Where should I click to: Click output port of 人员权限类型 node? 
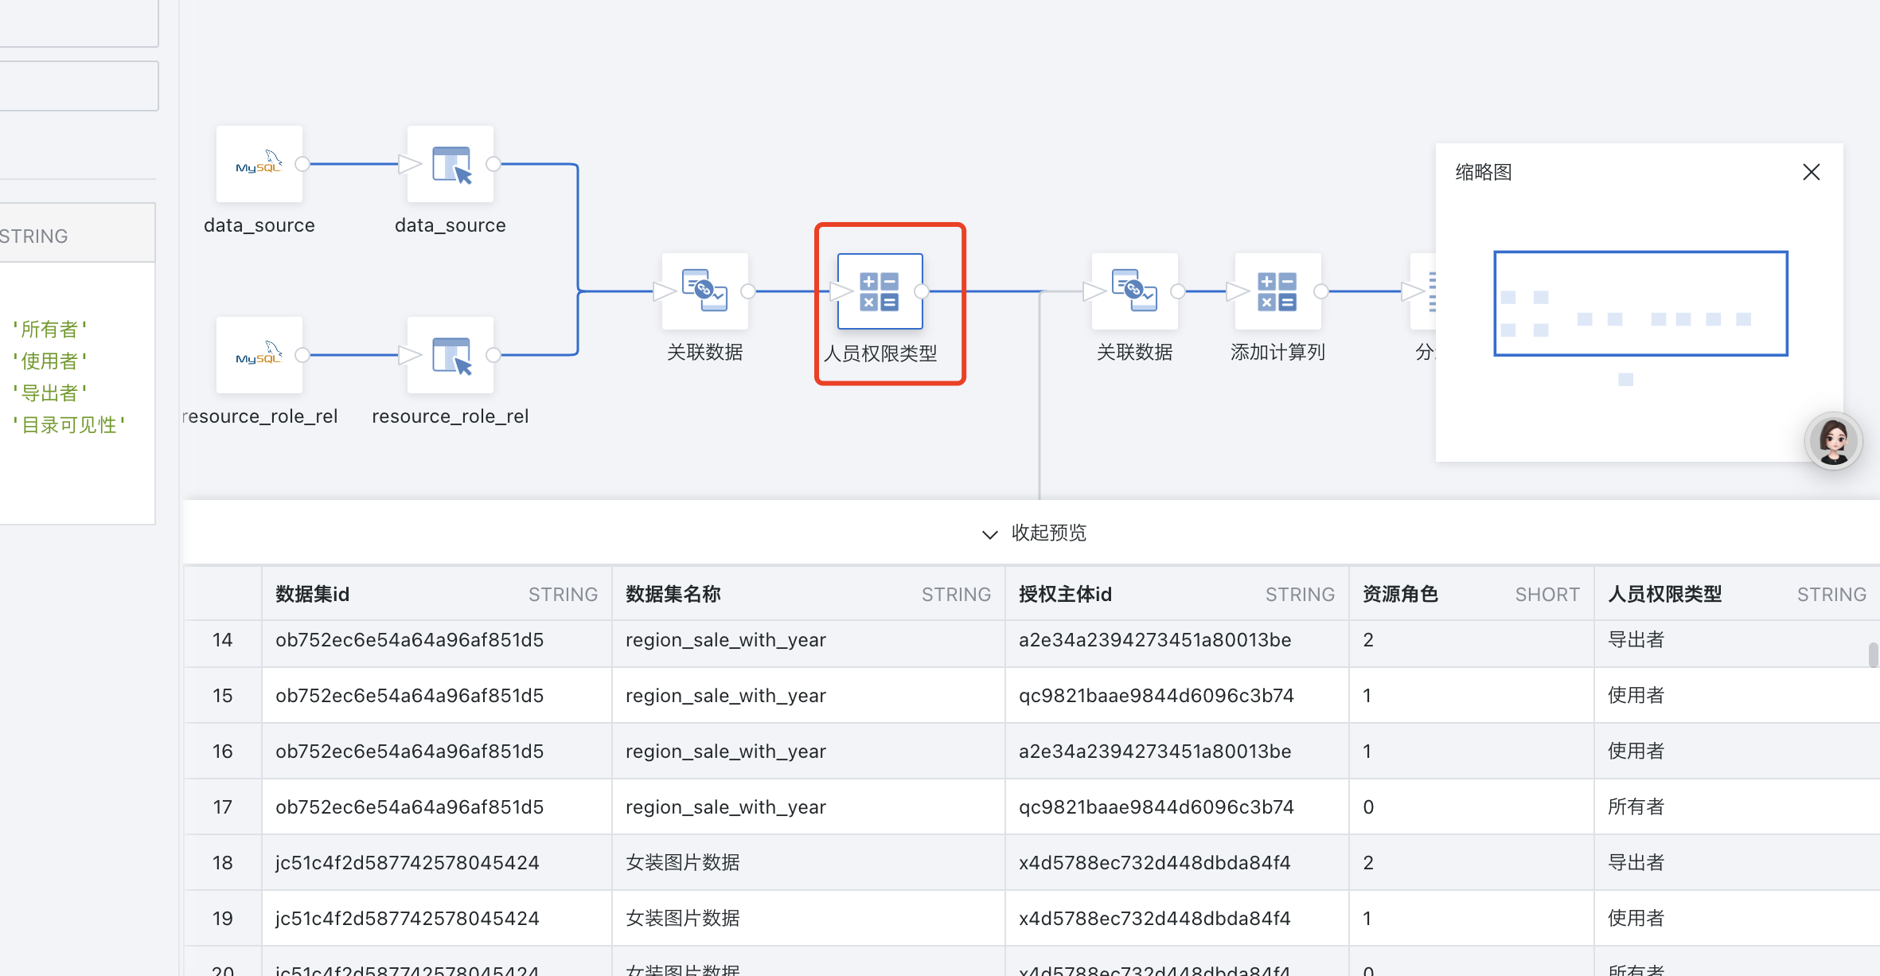coord(921,291)
